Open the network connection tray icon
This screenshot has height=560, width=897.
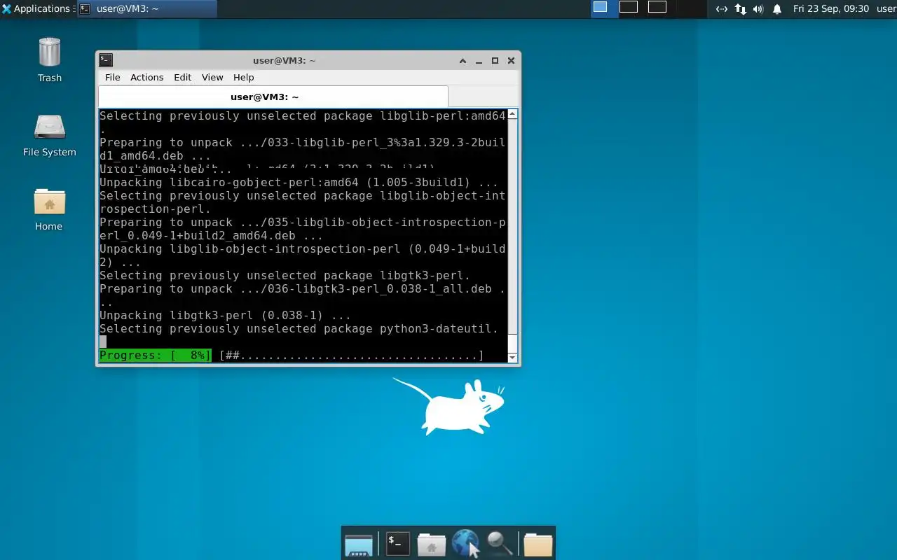[721, 9]
